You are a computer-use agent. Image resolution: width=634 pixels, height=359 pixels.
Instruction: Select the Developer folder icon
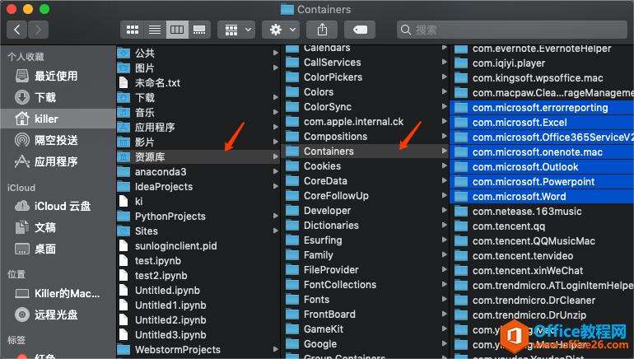tap(292, 211)
